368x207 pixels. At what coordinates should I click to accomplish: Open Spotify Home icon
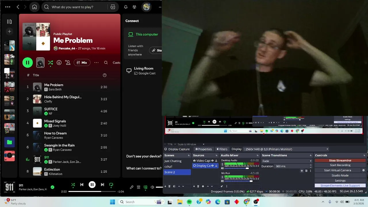(34, 7)
